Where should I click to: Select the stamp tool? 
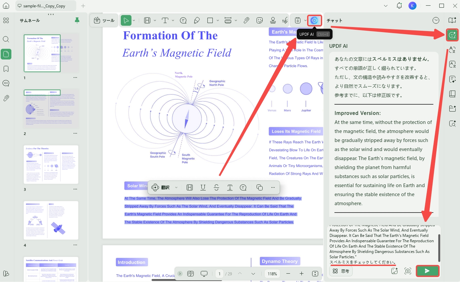tap(273, 20)
